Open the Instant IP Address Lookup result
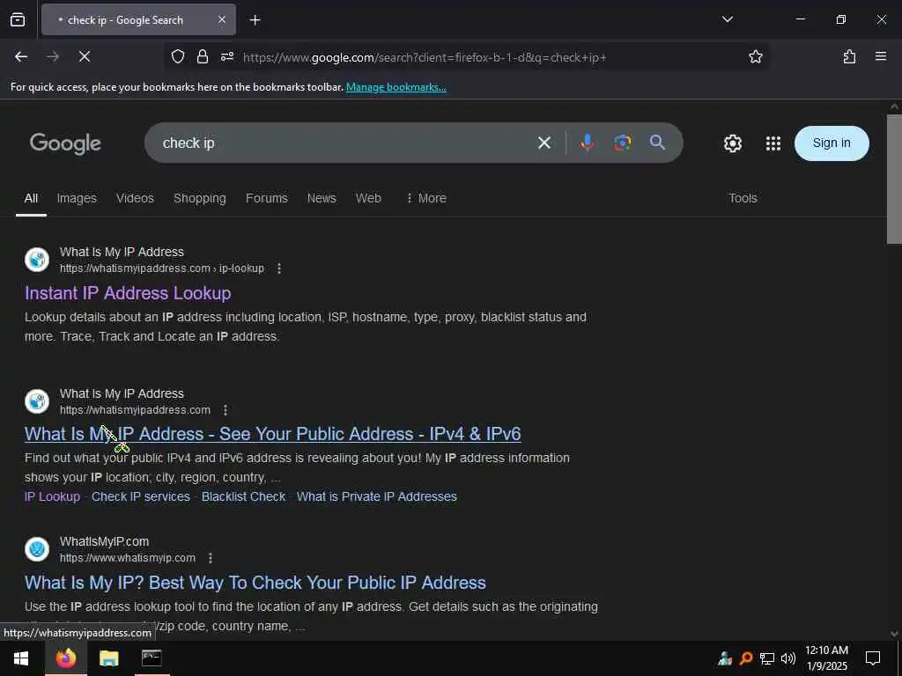The image size is (902, 676). click(128, 293)
